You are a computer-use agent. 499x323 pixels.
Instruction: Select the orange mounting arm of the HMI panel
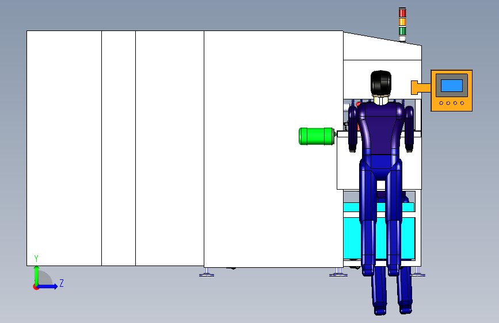click(421, 87)
